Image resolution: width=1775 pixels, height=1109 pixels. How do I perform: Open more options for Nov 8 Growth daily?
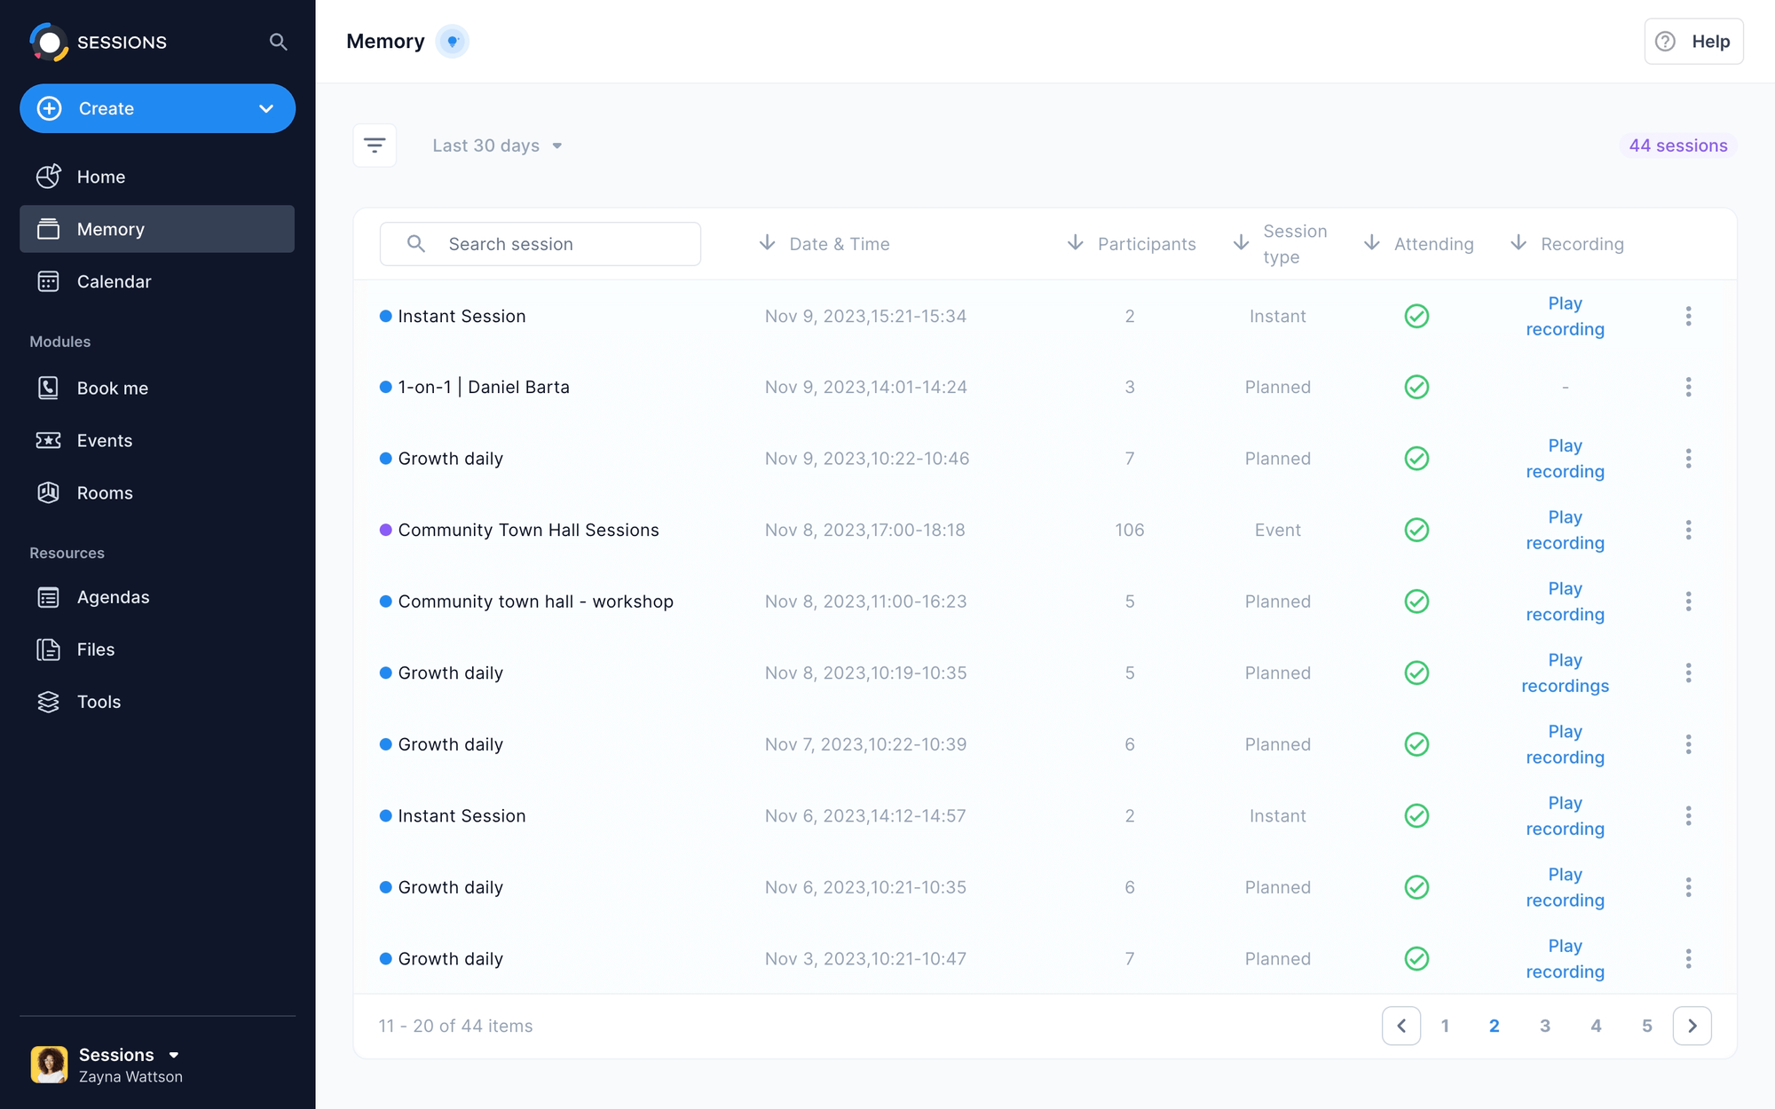1688,673
